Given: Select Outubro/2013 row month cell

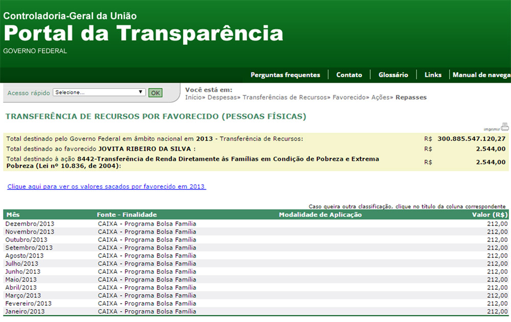Looking at the screenshot, I should click(26, 240).
